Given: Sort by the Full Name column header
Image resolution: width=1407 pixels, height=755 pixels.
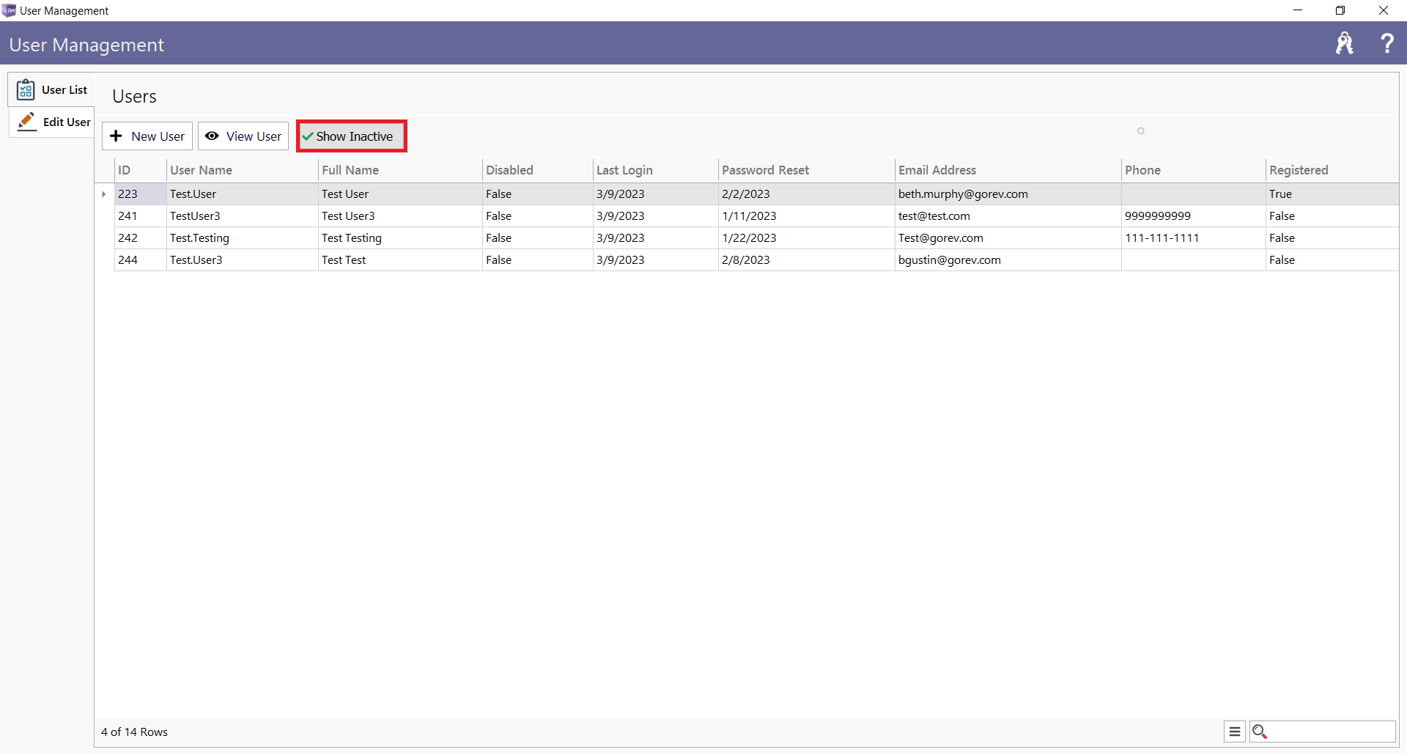Looking at the screenshot, I should pyautogui.click(x=400, y=170).
